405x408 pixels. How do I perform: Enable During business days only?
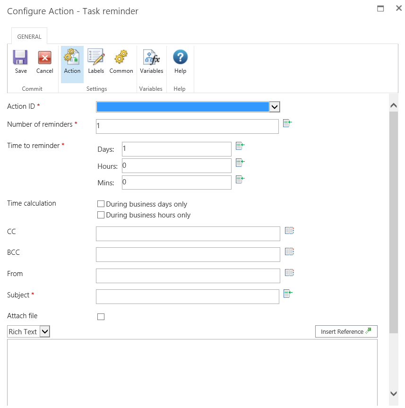[101, 204]
